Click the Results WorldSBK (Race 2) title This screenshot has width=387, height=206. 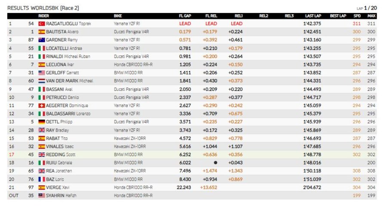click(x=43, y=8)
